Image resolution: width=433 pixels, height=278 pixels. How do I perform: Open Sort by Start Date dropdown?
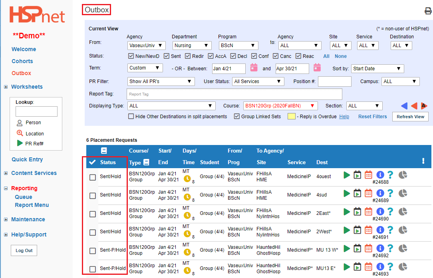[377, 69]
